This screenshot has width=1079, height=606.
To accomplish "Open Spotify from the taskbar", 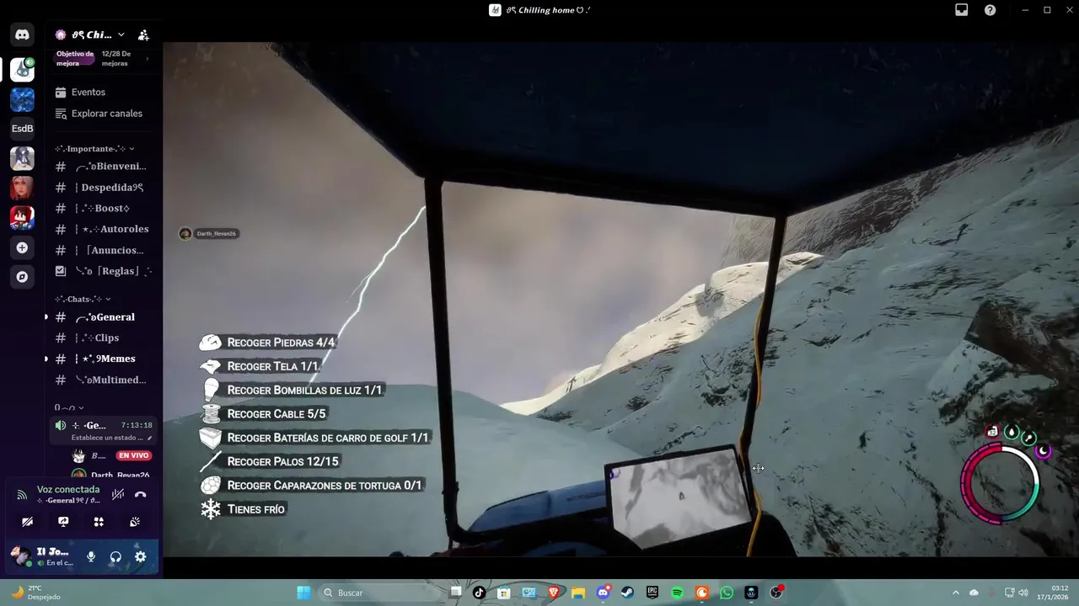I will (x=677, y=593).
